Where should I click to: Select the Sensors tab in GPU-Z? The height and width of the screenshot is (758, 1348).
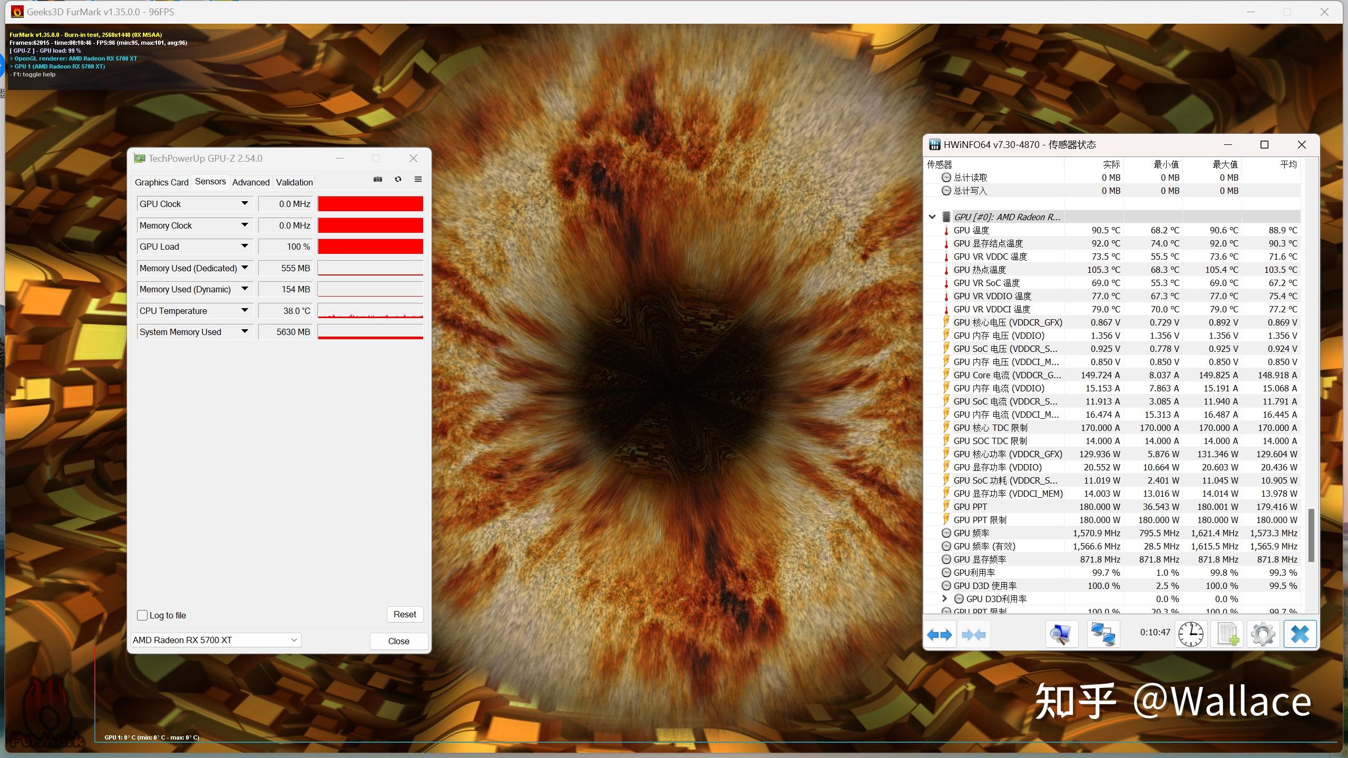pyautogui.click(x=208, y=181)
